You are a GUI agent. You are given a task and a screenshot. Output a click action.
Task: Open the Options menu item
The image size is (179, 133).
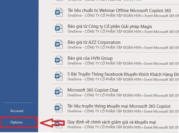[17, 122]
